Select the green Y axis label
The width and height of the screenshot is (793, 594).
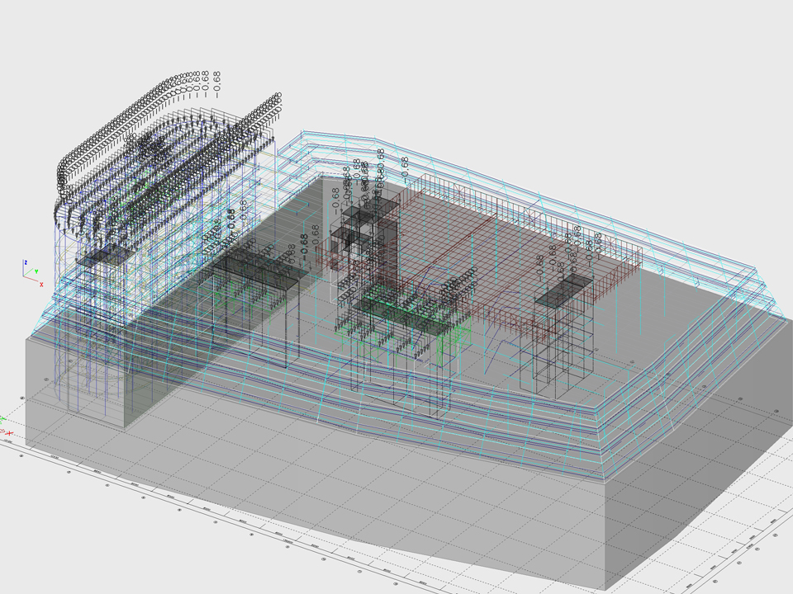36,270
